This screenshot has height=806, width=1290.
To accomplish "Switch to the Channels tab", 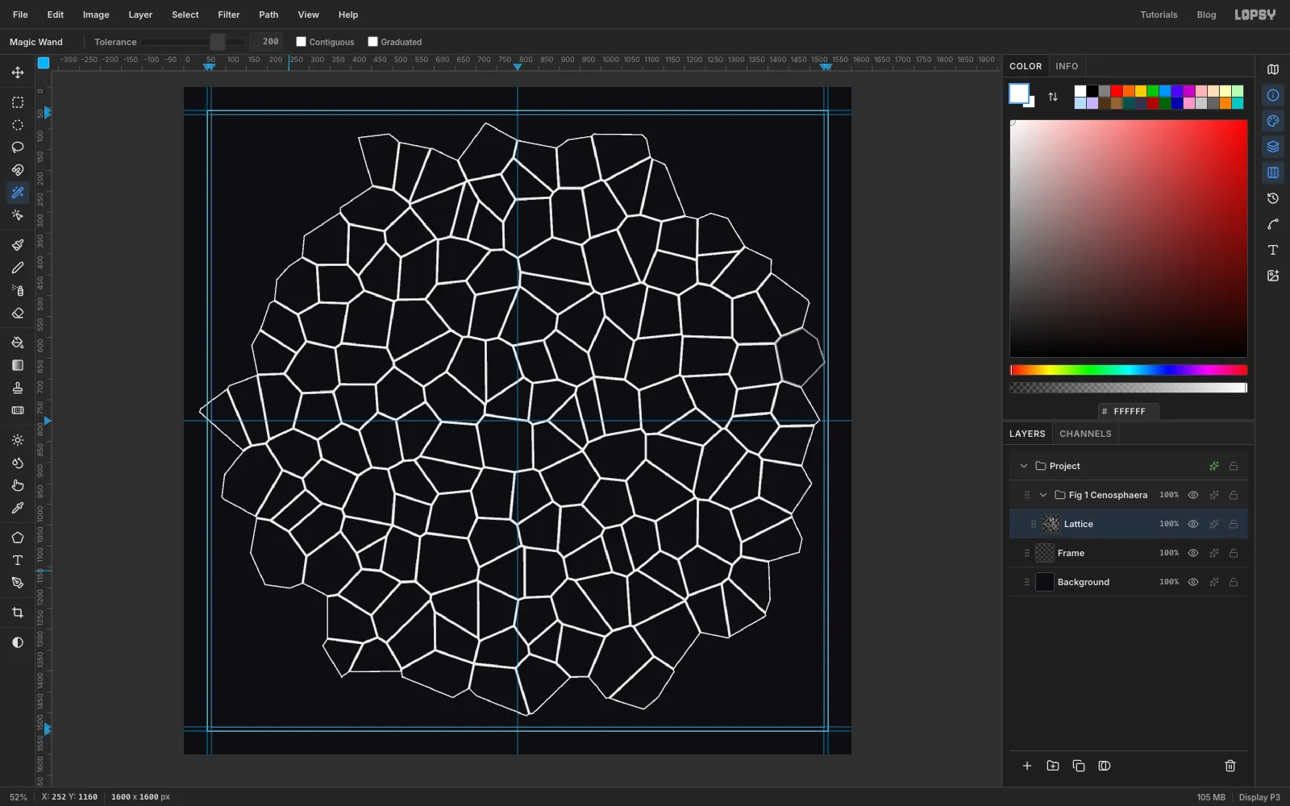I will pos(1085,434).
